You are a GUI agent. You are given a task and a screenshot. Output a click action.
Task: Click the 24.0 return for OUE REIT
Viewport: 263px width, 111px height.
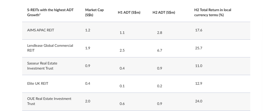tap(199, 101)
